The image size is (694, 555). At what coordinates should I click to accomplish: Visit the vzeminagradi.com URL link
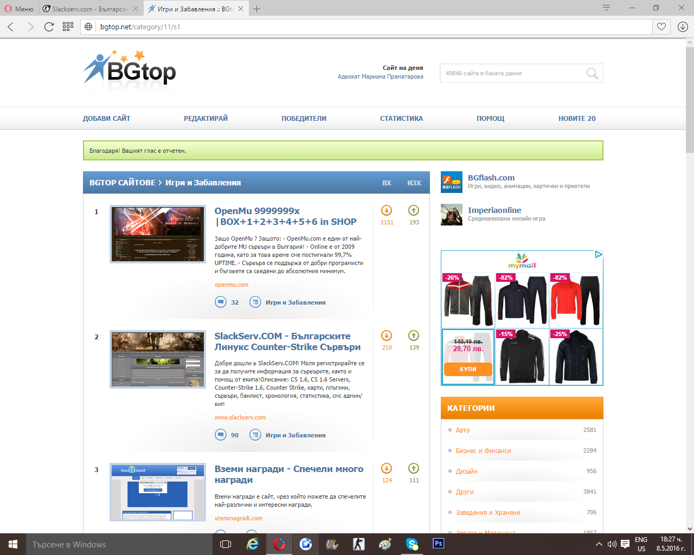(x=239, y=518)
